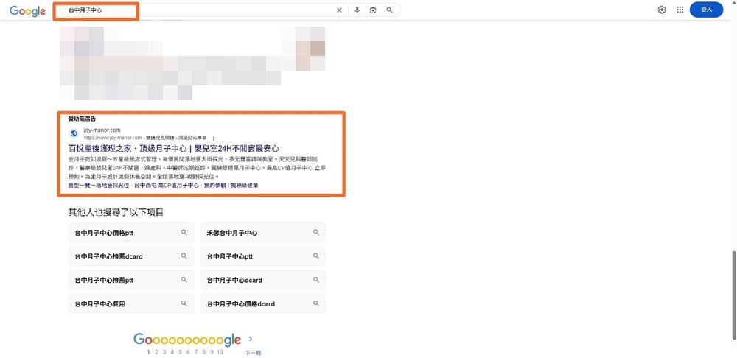Image resolution: width=737 pixels, height=358 pixels.
Task: Click the joy-manor.com globe favicon
Action: (74, 133)
